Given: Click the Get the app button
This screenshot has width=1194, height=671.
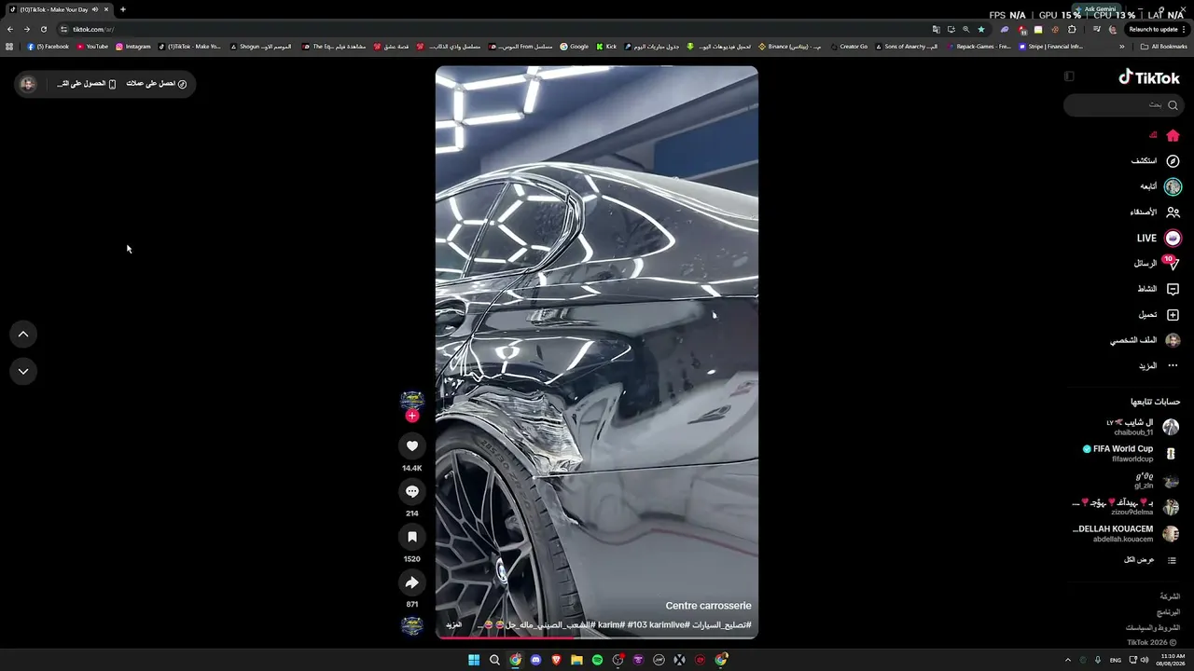Looking at the screenshot, I should pos(86,84).
